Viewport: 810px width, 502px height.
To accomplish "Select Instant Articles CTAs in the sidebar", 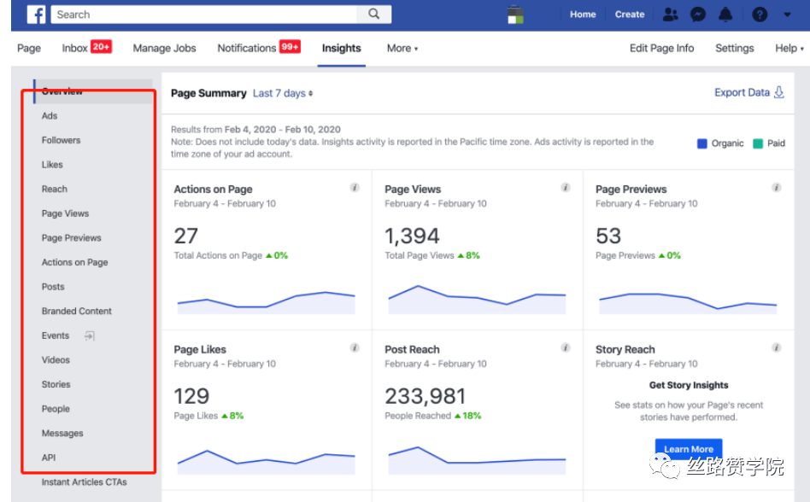I will coord(85,482).
